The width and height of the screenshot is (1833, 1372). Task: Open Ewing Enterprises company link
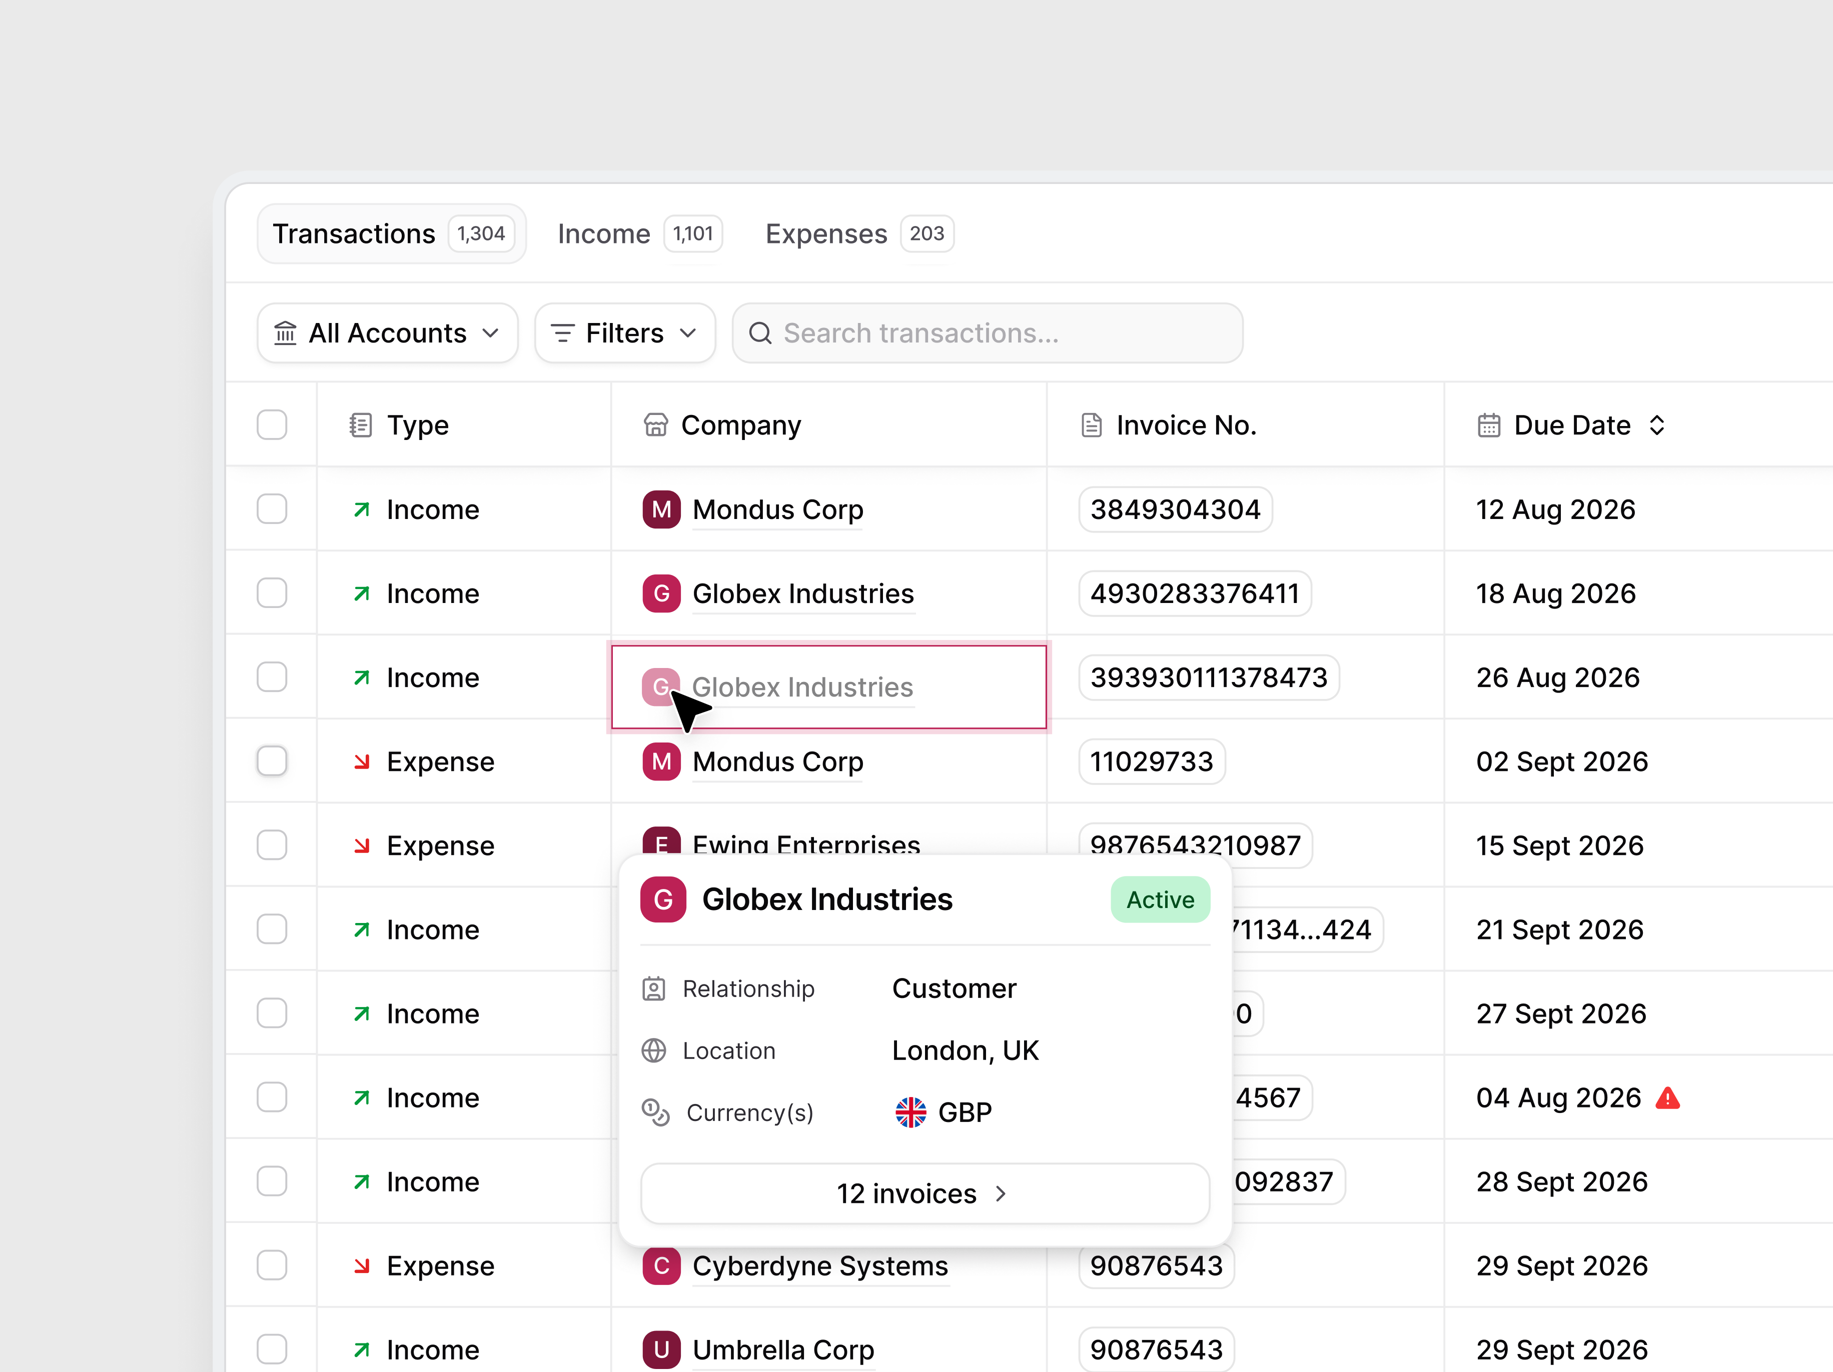pyautogui.click(x=806, y=843)
